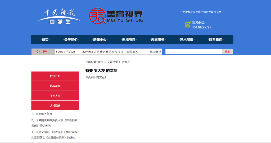Go to 新闻中心 section
Viewport: 271px width, 143px height.
point(100,40)
